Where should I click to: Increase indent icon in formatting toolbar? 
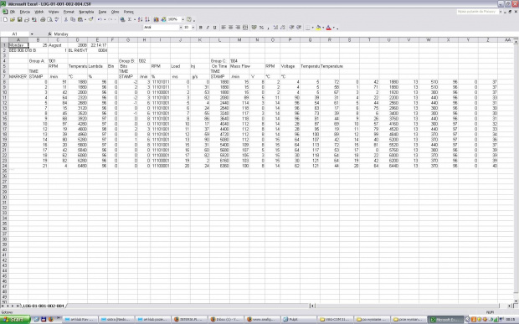click(299, 28)
